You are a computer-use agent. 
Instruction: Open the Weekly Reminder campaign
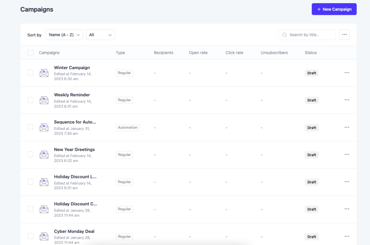(x=72, y=95)
